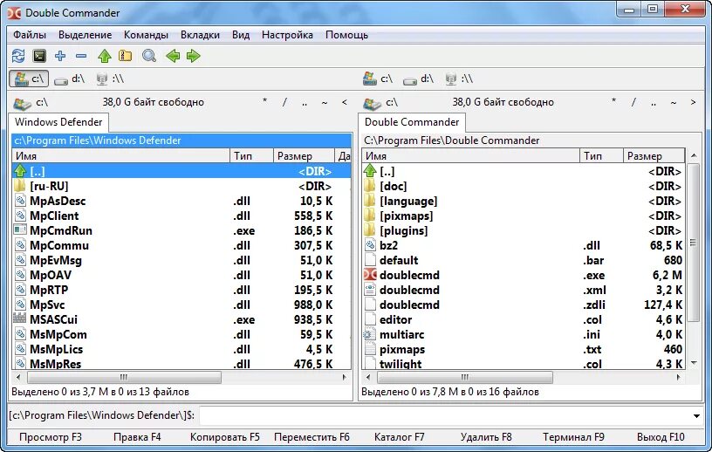Go back with green left arrow
This screenshot has height=452, width=712.
173,56
